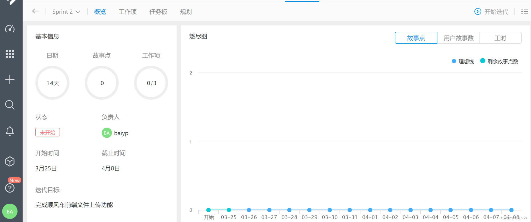Select the 用户故事数 burndown view
The height and width of the screenshot is (222, 531).
tap(458, 38)
